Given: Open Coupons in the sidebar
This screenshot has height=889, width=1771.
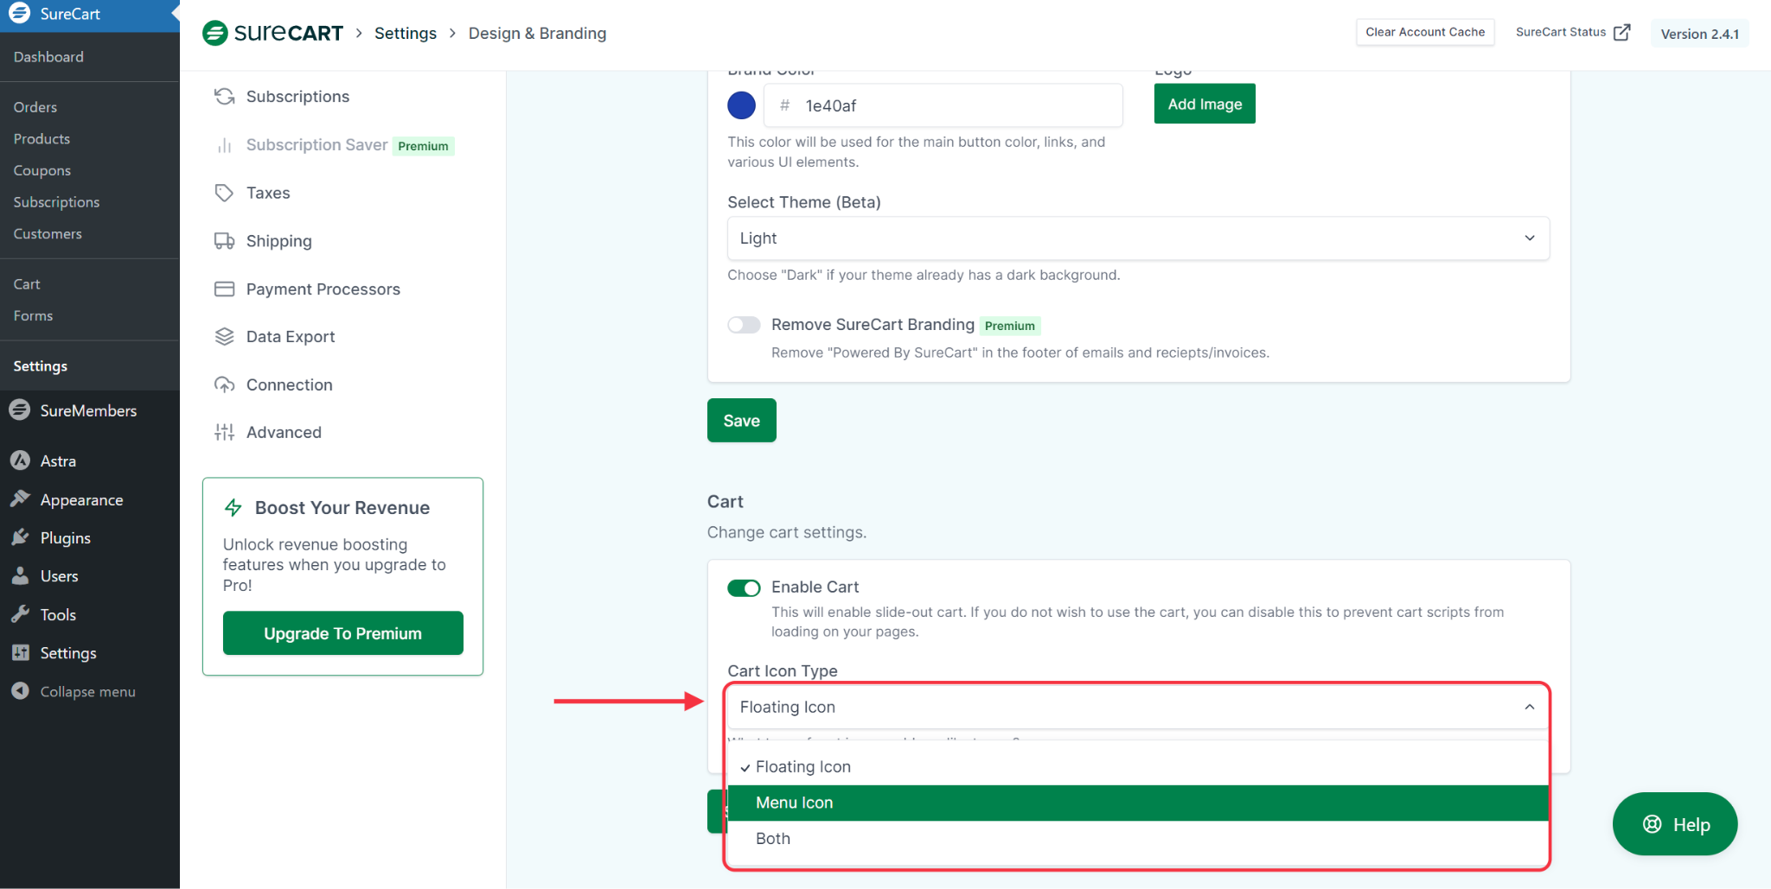Looking at the screenshot, I should (x=42, y=171).
